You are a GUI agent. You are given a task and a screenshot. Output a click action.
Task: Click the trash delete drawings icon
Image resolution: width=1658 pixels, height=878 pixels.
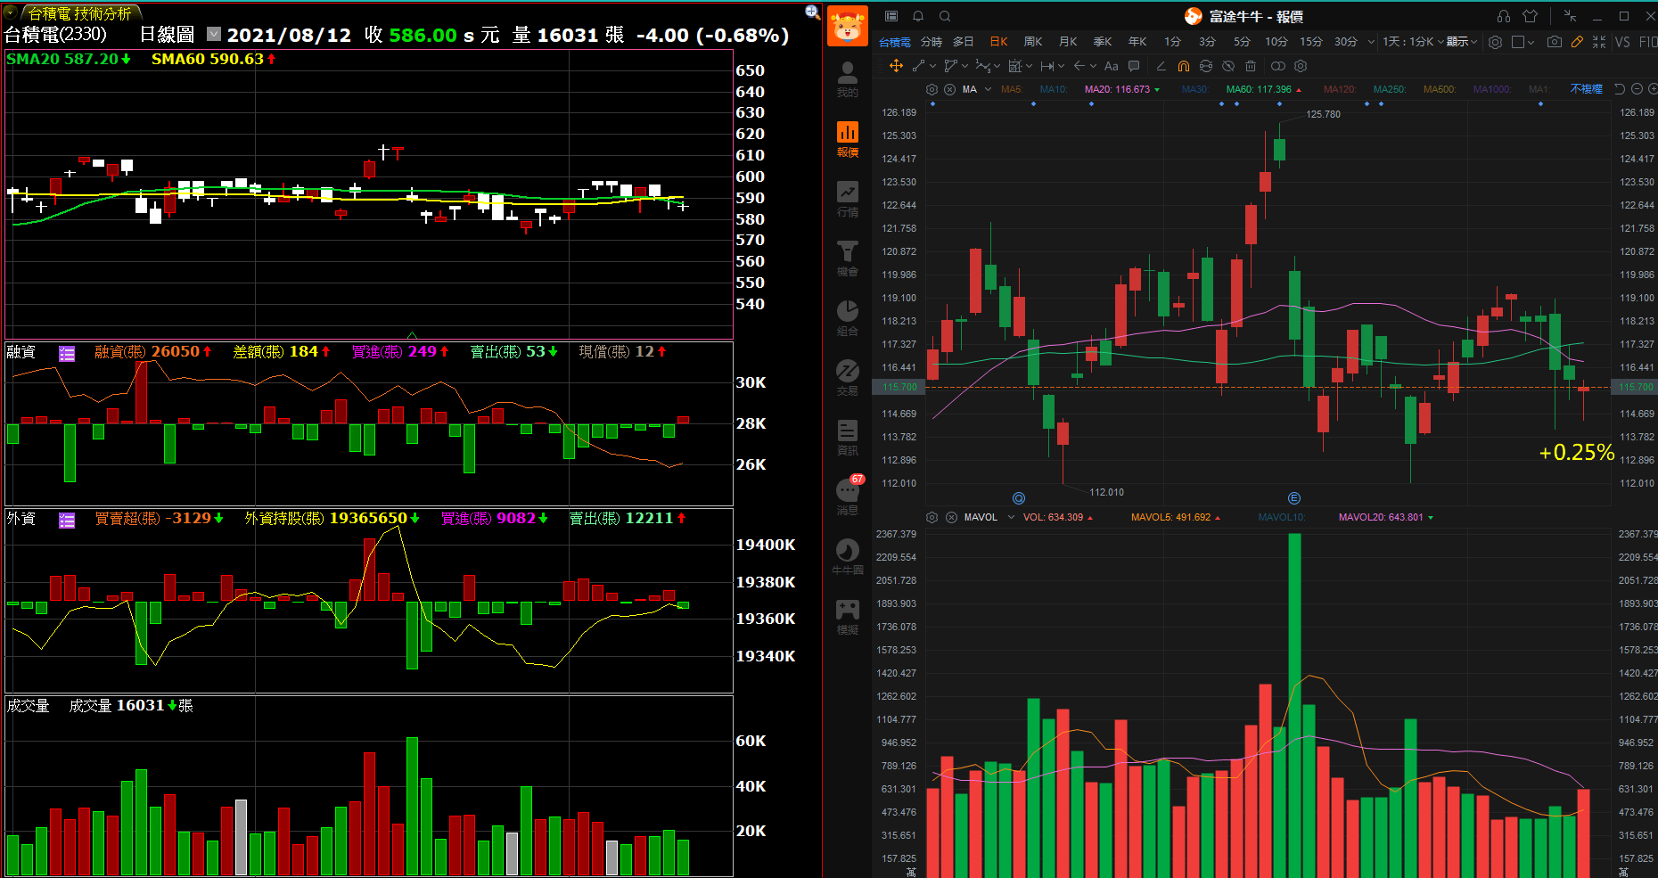(x=1251, y=66)
